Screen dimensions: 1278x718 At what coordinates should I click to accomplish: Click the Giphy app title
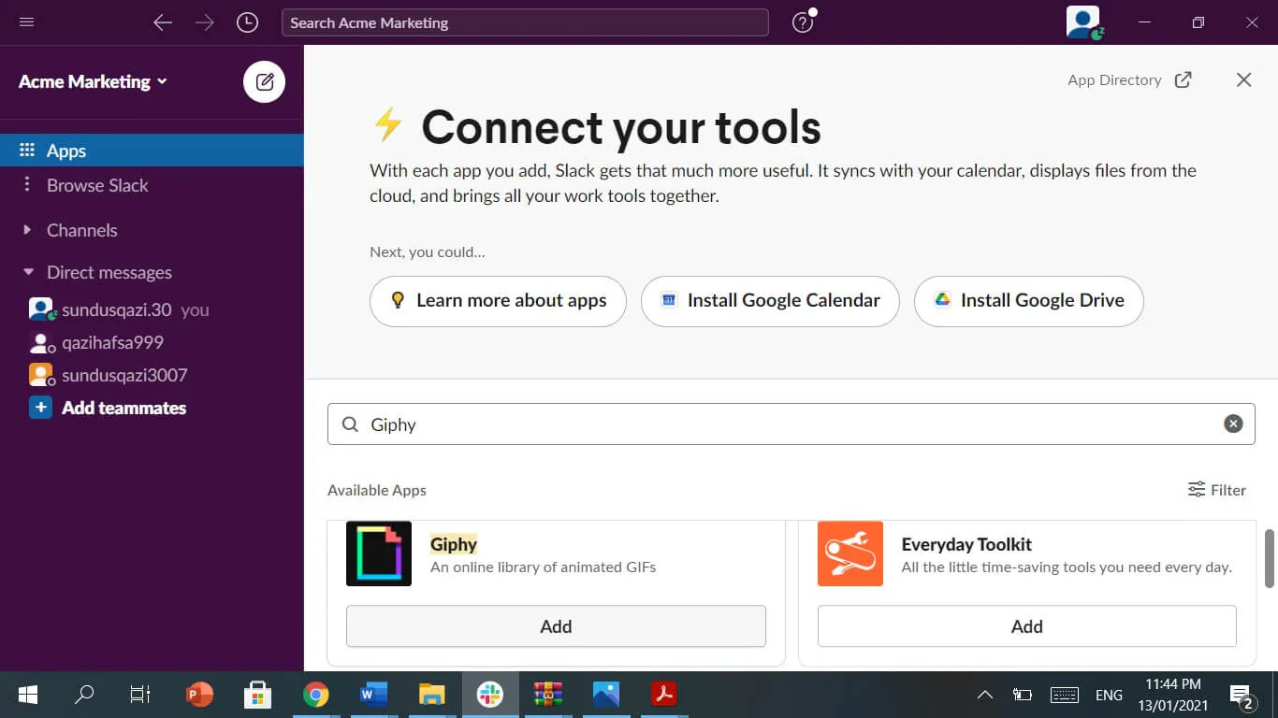[x=454, y=544]
